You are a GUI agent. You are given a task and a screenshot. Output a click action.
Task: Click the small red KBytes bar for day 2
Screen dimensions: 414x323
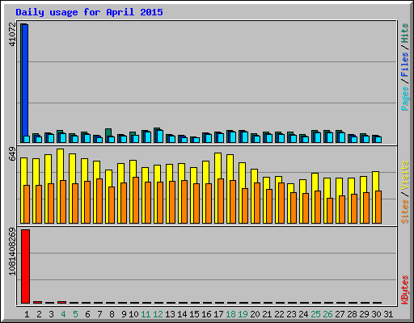click(x=37, y=302)
